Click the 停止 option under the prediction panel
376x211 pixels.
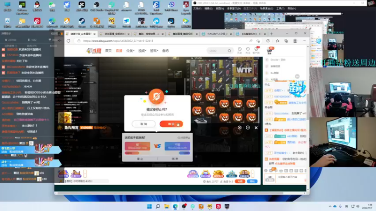[x=140, y=158]
